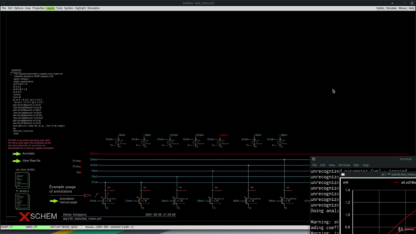Select the TT_MODELS document symbol

point(22,201)
